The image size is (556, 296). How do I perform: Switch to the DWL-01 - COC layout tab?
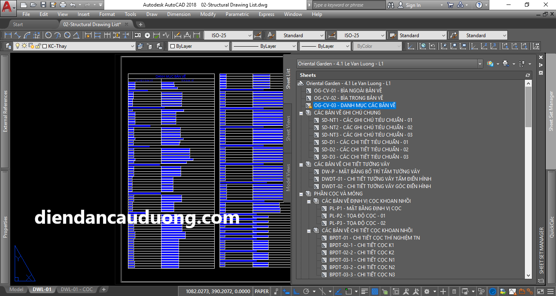point(77,289)
